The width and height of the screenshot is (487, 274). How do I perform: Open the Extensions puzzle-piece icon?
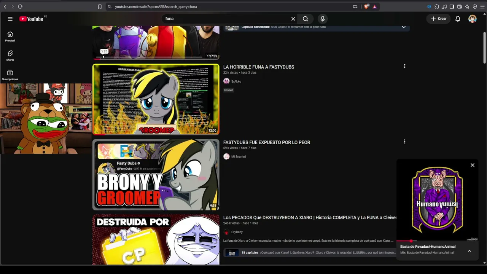[437, 6]
